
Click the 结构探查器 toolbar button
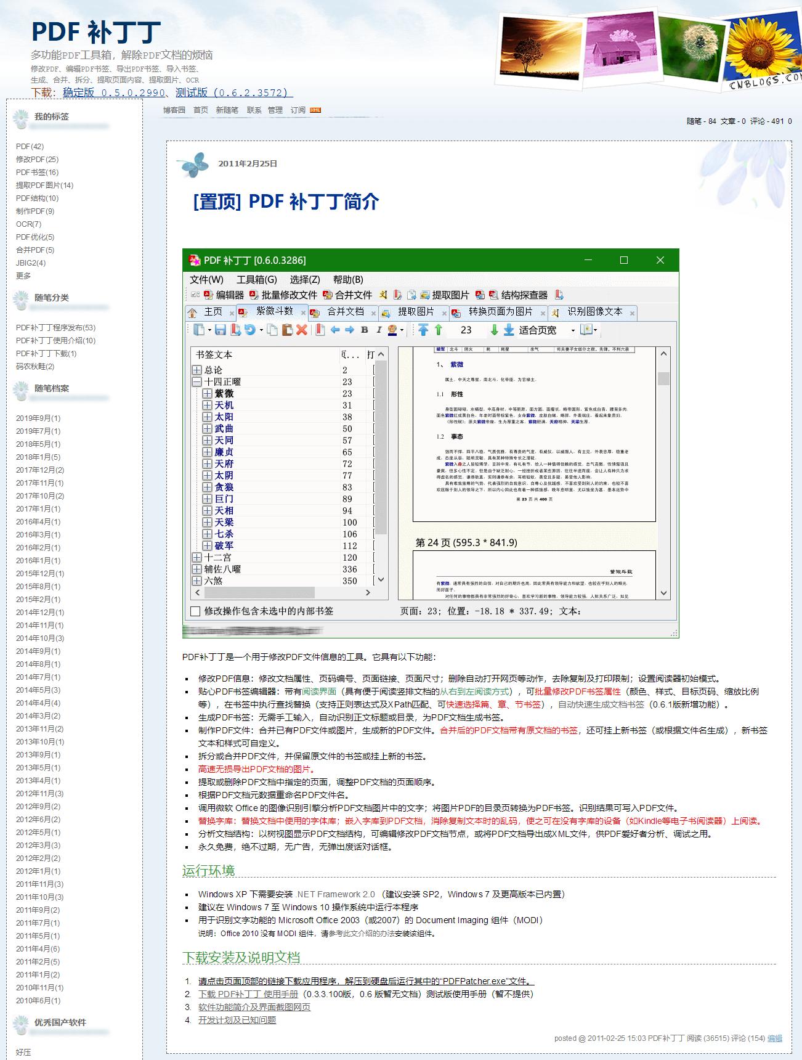coord(519,295)
